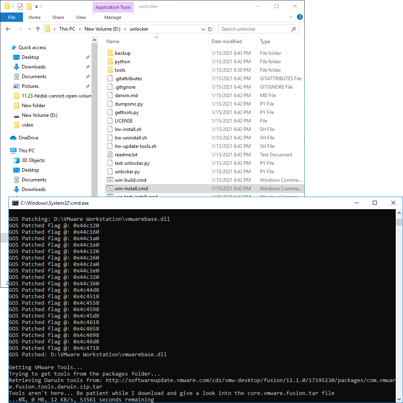Switch to the Home ribbon tab
Image resolution: width=403 pixels, height=403 pixels.
point(34,17)
